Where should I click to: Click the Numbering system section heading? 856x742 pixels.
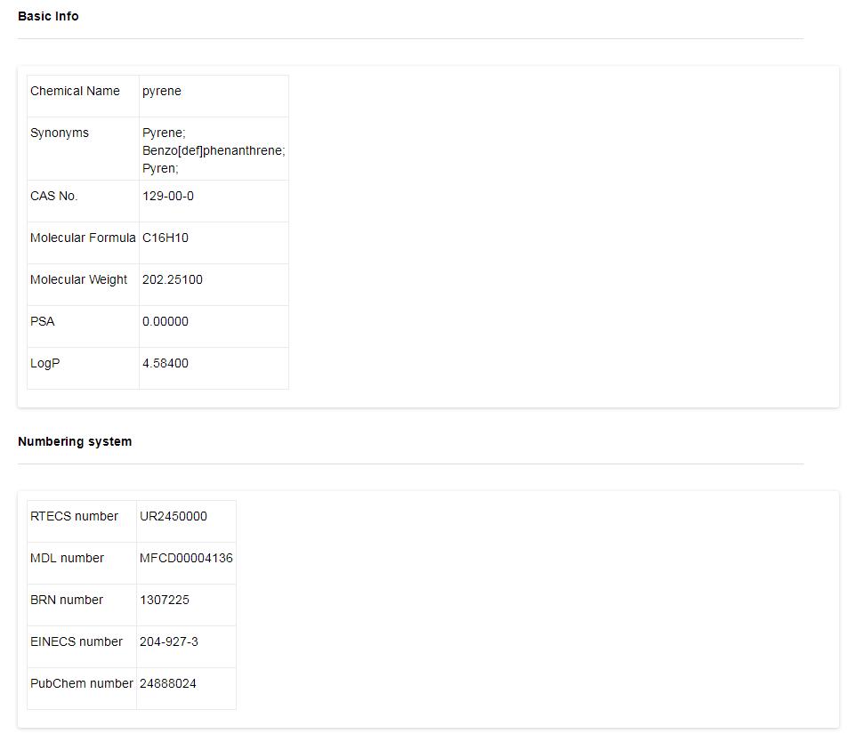pyautogui.click(x=75, y=441)
